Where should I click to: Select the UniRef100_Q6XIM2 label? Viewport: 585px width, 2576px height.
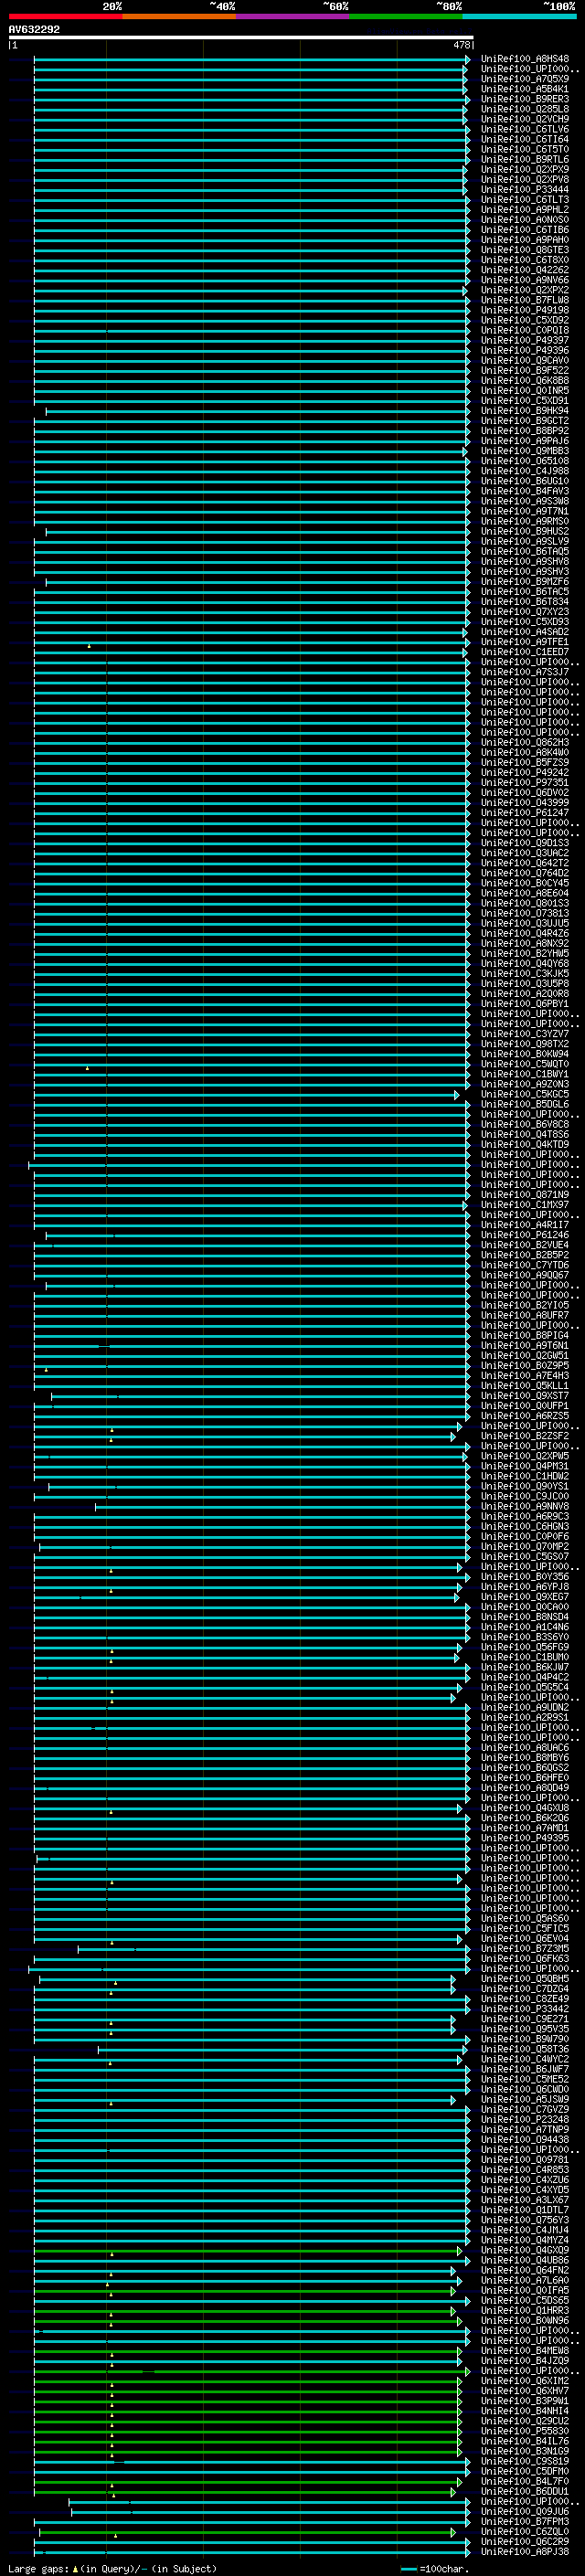coord(524,2381)
